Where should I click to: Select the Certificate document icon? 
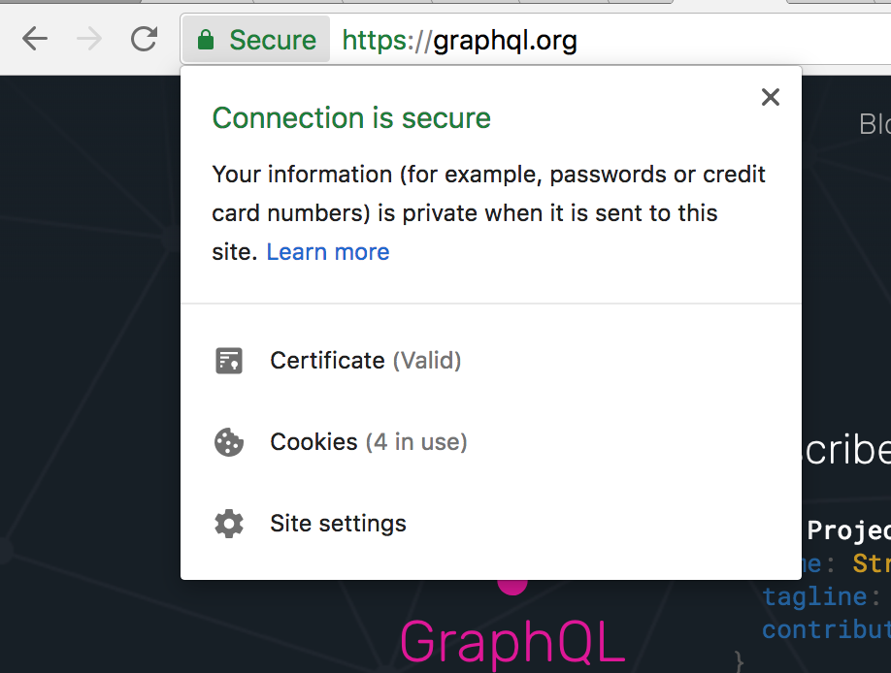coord(229,360)
